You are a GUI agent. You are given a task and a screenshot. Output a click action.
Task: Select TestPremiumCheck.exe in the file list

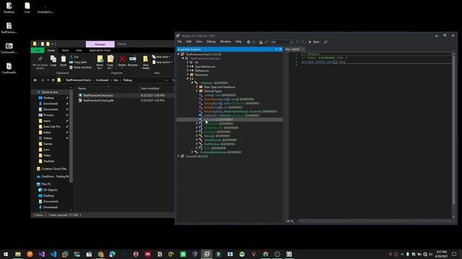[x=98, y=96]
